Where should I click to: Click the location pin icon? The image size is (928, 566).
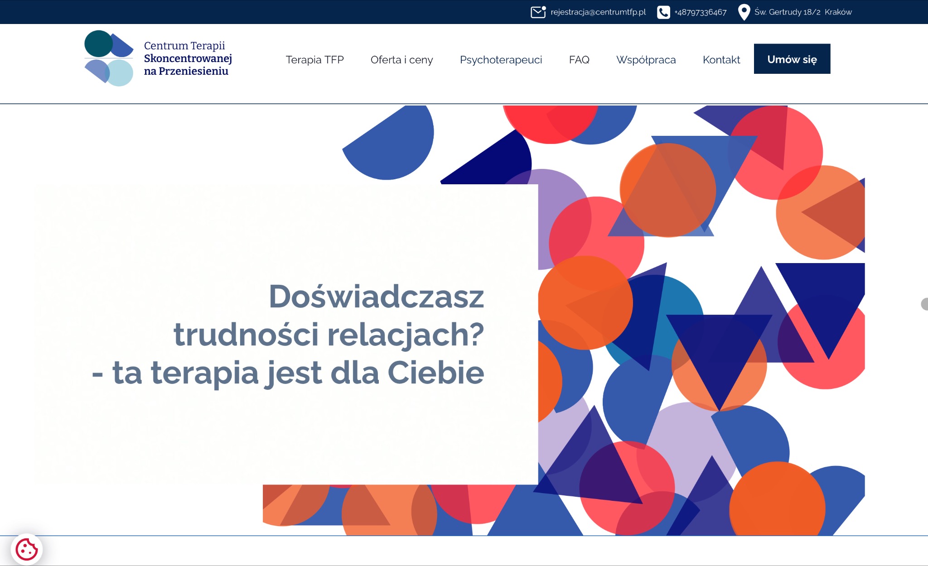coord(744,12)
